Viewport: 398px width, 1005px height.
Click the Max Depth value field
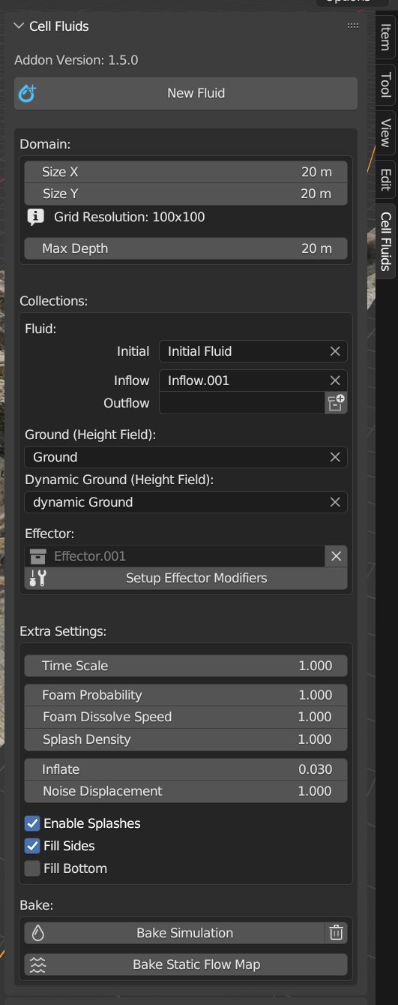[186, 248]
